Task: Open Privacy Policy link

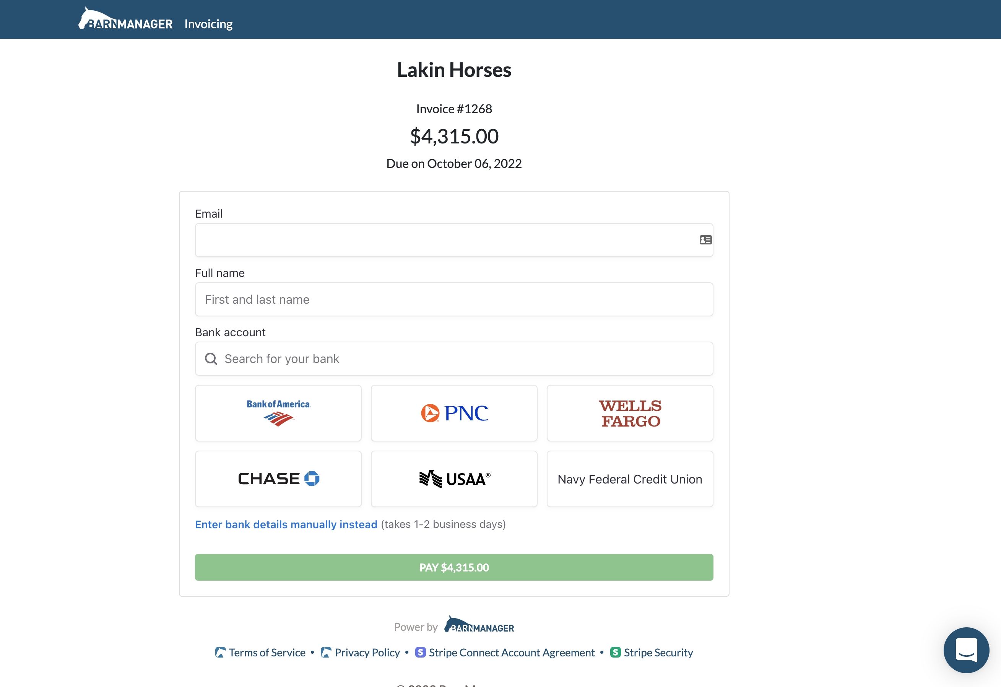Action: click(x=361, y=653)
